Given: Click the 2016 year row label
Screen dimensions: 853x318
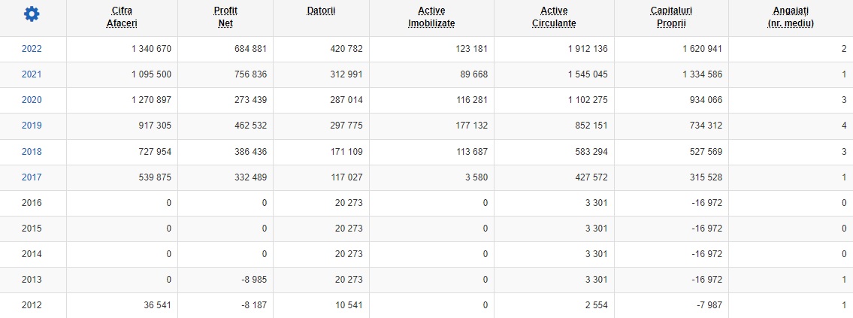Looking at the screenshot, I should click(32, 202).
